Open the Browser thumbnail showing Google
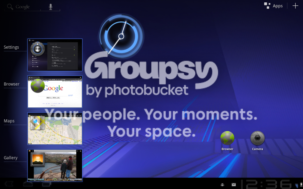This screenshot has height=189, width=303. pyautogui.click(x=55, y=92)
